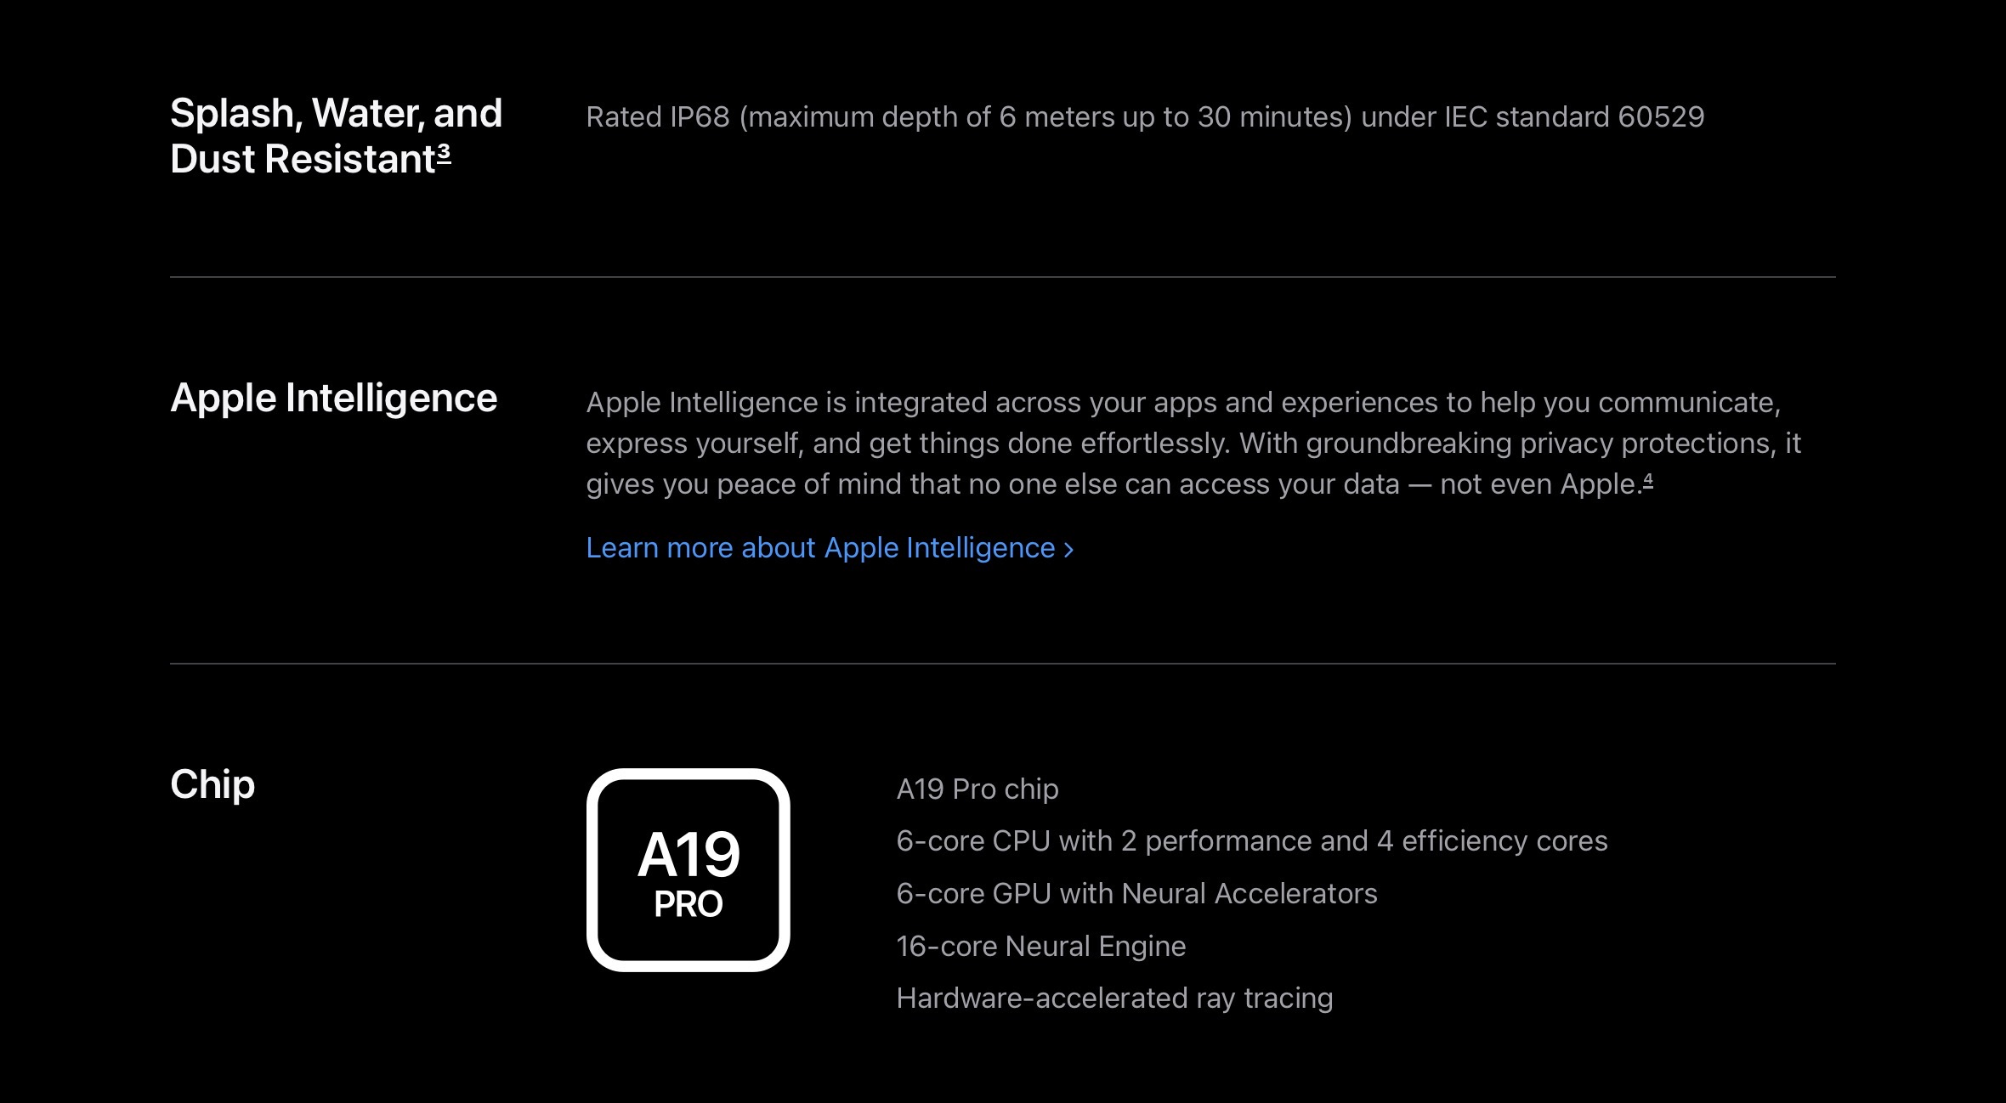The image size is (2006, 1103).
Task: Click the divider line above the Chip section
Action: [x=1003, y=663]
